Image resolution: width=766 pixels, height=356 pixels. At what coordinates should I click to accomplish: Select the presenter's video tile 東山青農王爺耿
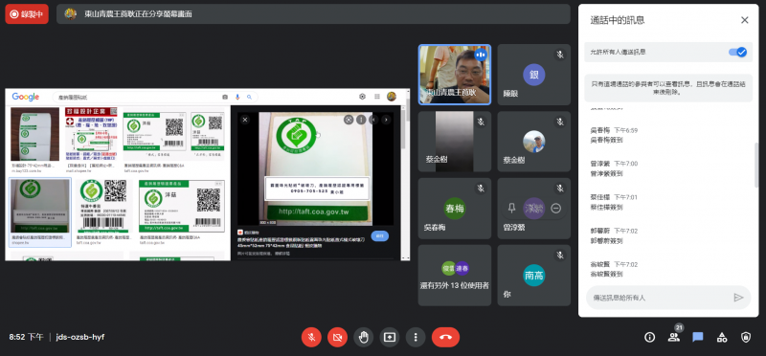[454, 75]
